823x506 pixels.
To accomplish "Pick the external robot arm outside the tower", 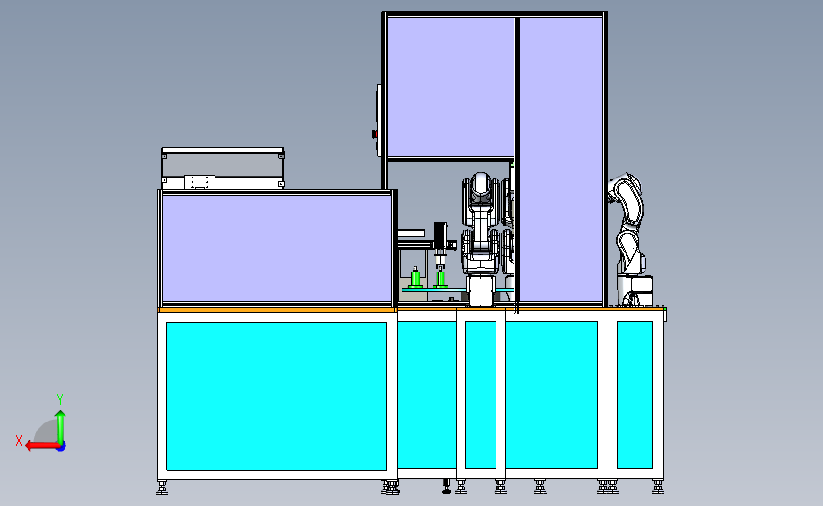I will point(631,239).
